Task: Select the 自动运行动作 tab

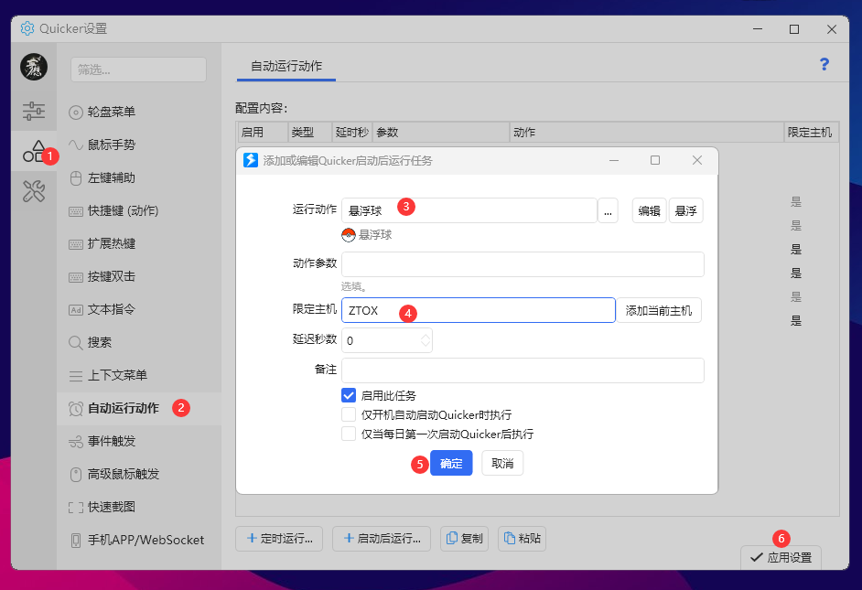Action: tap(286, 66)
